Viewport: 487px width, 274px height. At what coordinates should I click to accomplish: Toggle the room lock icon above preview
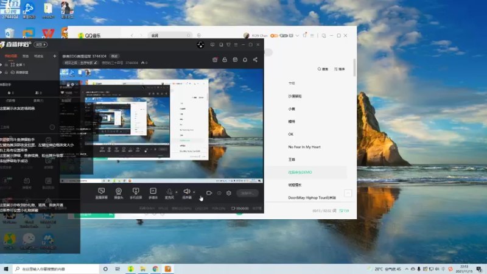click(x=225, y=60)
